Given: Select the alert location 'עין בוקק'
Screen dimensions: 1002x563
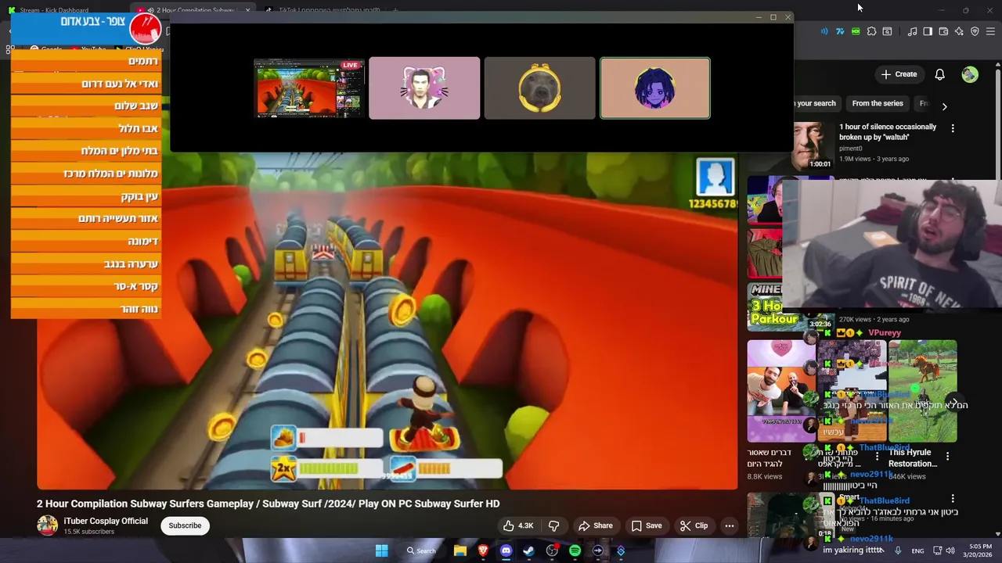Looking at the screenshot, I should coord(86,196).
